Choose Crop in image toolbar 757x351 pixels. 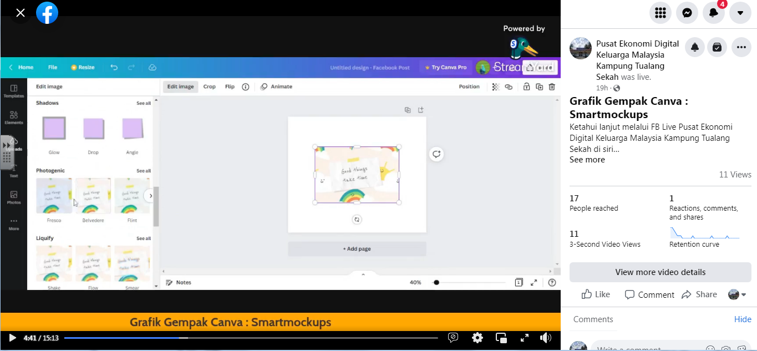[x=209, y=87]
